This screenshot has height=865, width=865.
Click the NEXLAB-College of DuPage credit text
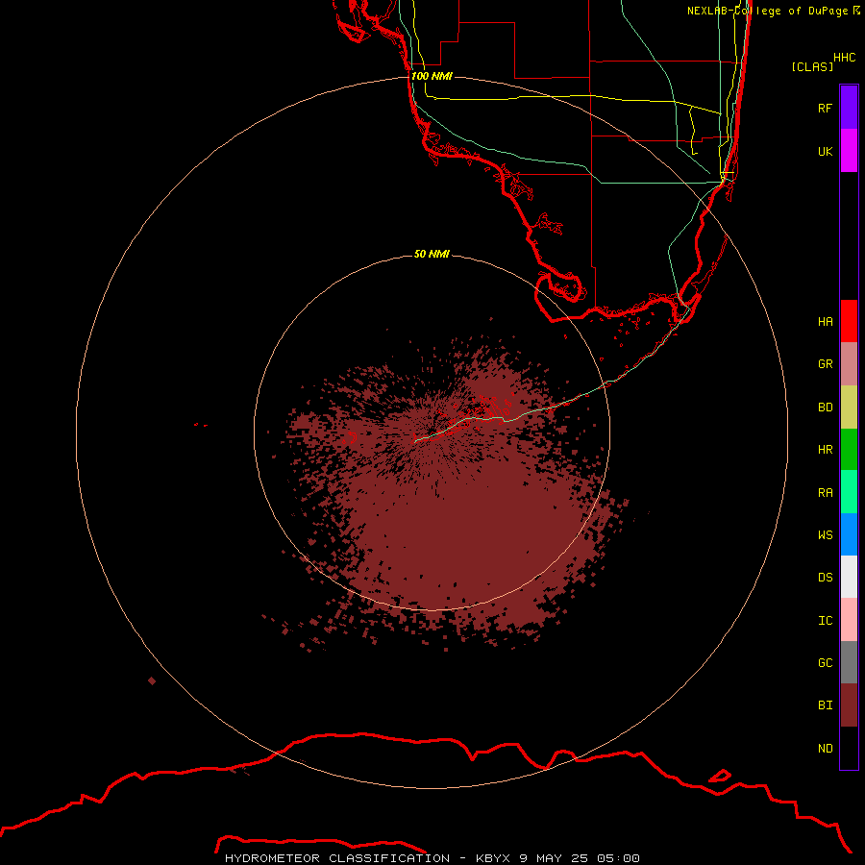767,11
